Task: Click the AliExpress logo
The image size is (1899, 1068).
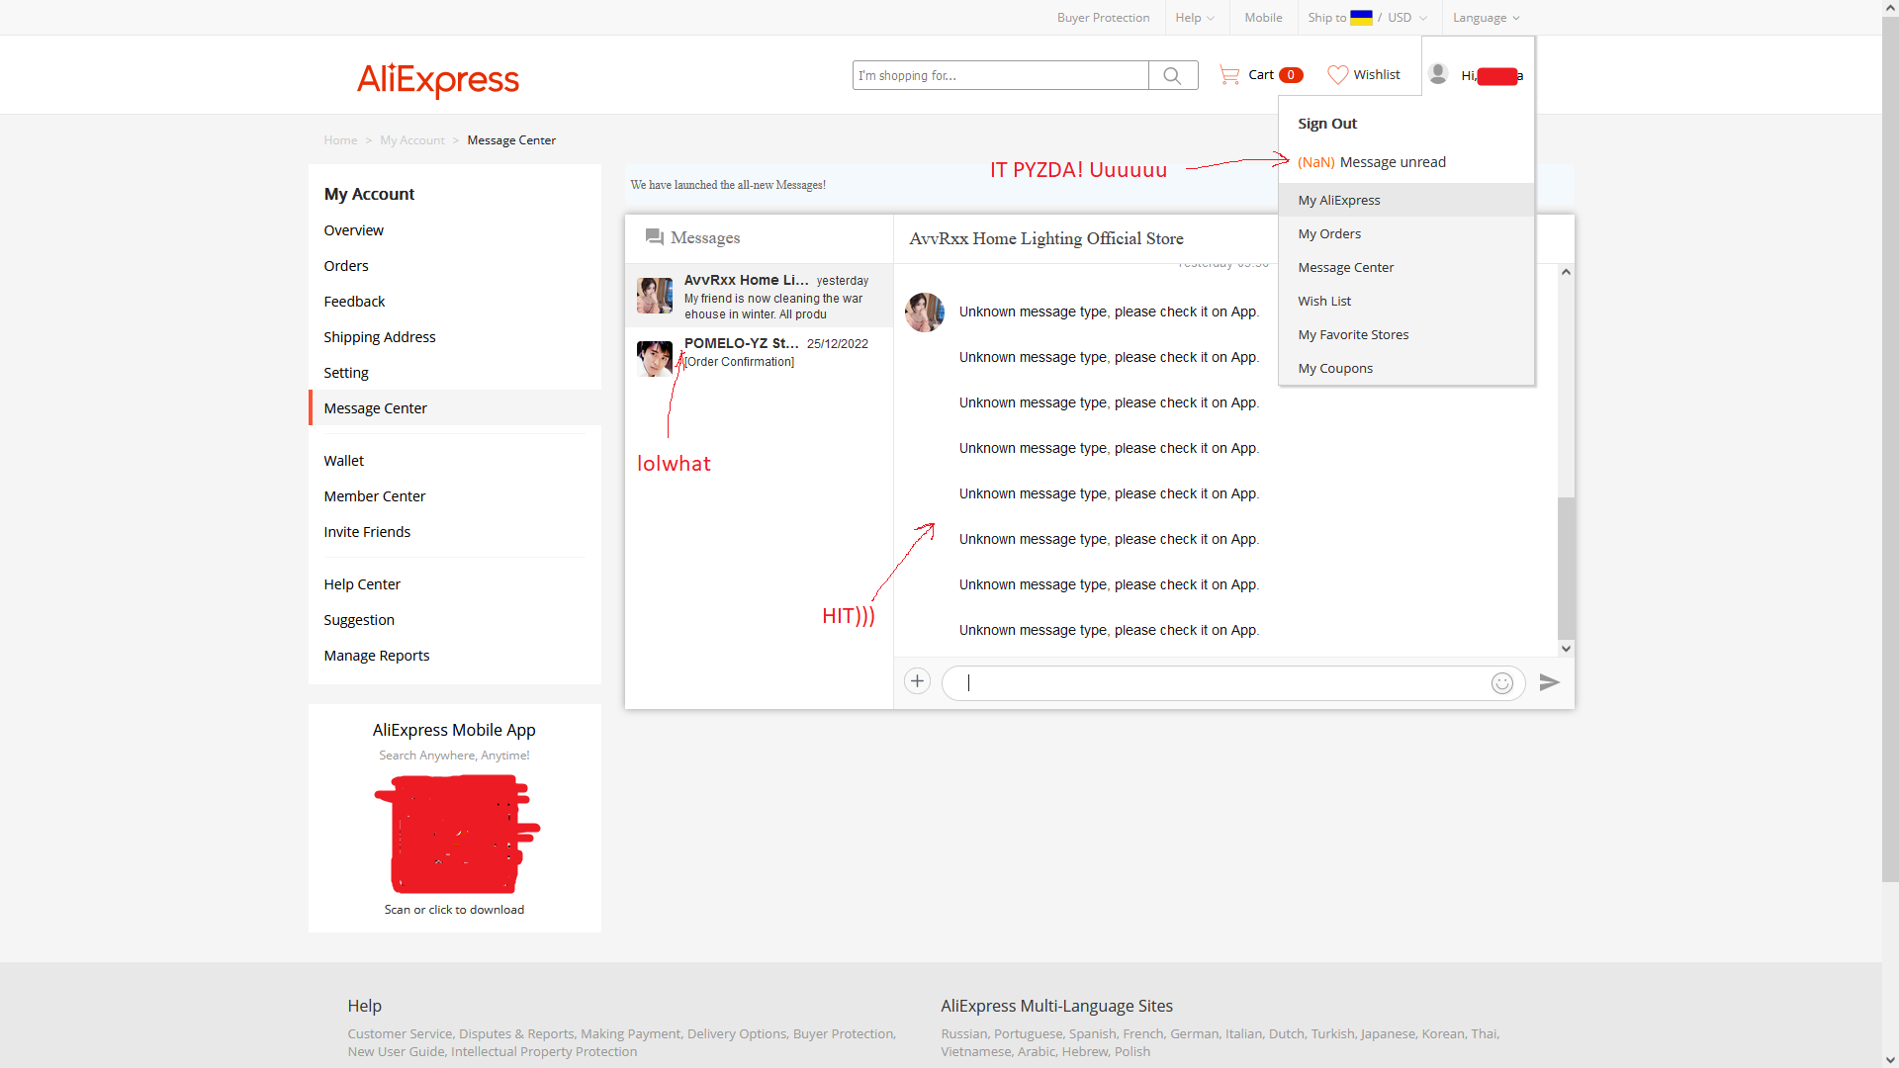Action: 437,79
